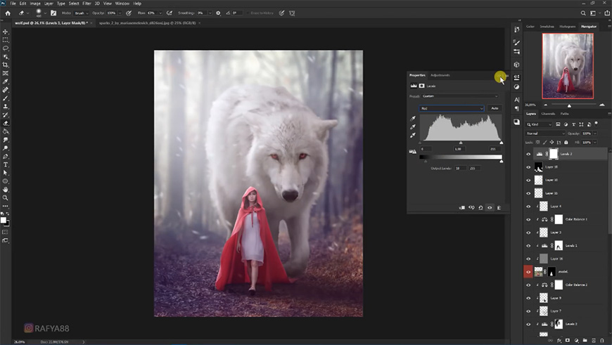Select the Horizontal Type tool
The width and height of the screenshot is (612, 345).
tap(6, 164)
